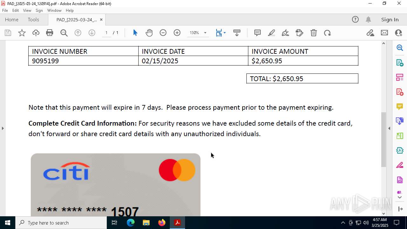Click the taskbar search box
The image size is (407, 229).
click(x=61, y=223)
